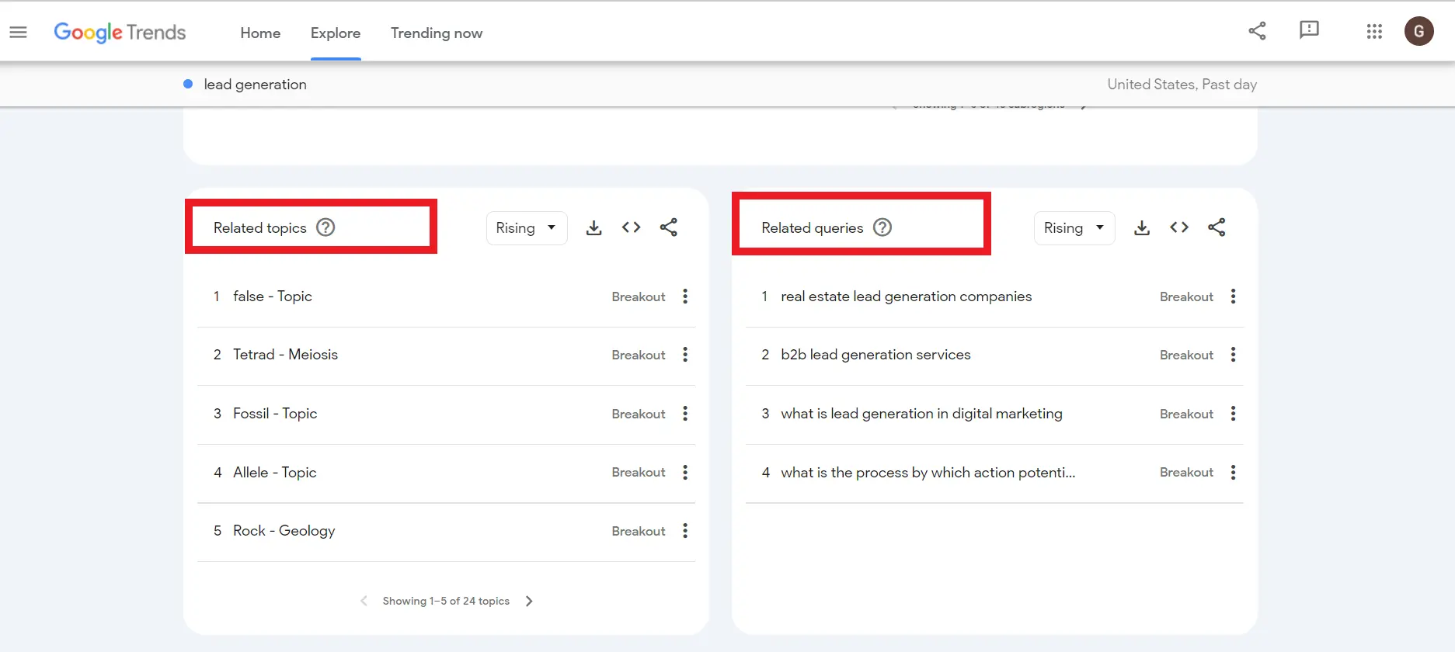Open the Google account avatar
Image resolution: width=1455 pixels, height=652 pixels.
[x=1418, y=31]
